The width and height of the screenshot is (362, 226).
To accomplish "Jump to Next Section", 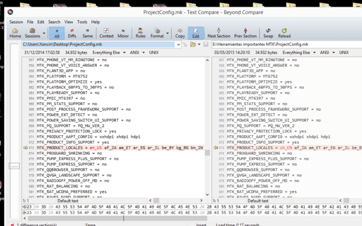I will 219,33.
